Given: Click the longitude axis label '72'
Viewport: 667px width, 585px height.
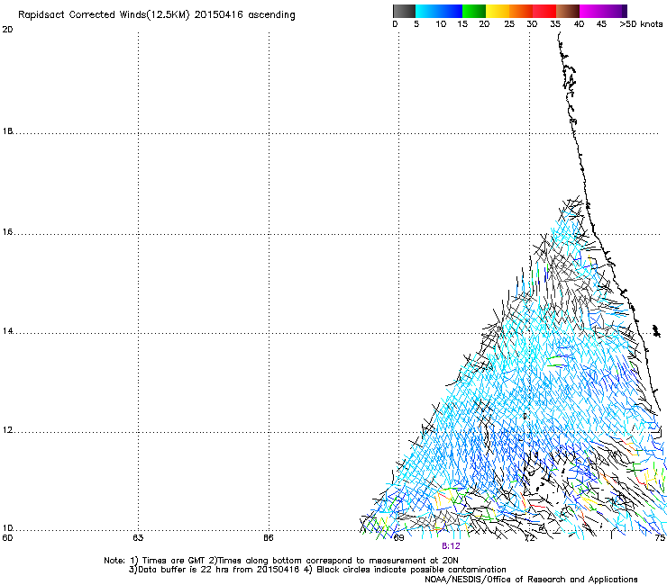Looking at the screenshot, I should tap(529, 538).
